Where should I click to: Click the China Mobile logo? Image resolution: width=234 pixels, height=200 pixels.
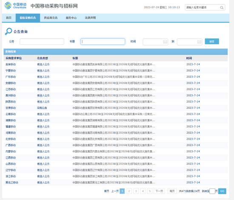click(x=15, y=6)
